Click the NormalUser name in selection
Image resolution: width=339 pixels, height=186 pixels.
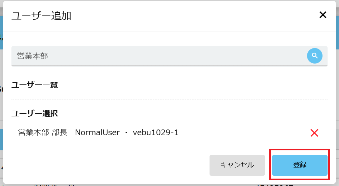[97, 133]
